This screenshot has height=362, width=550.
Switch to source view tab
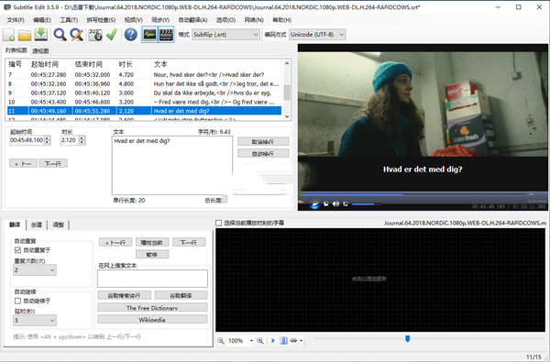tap(40, 51)
